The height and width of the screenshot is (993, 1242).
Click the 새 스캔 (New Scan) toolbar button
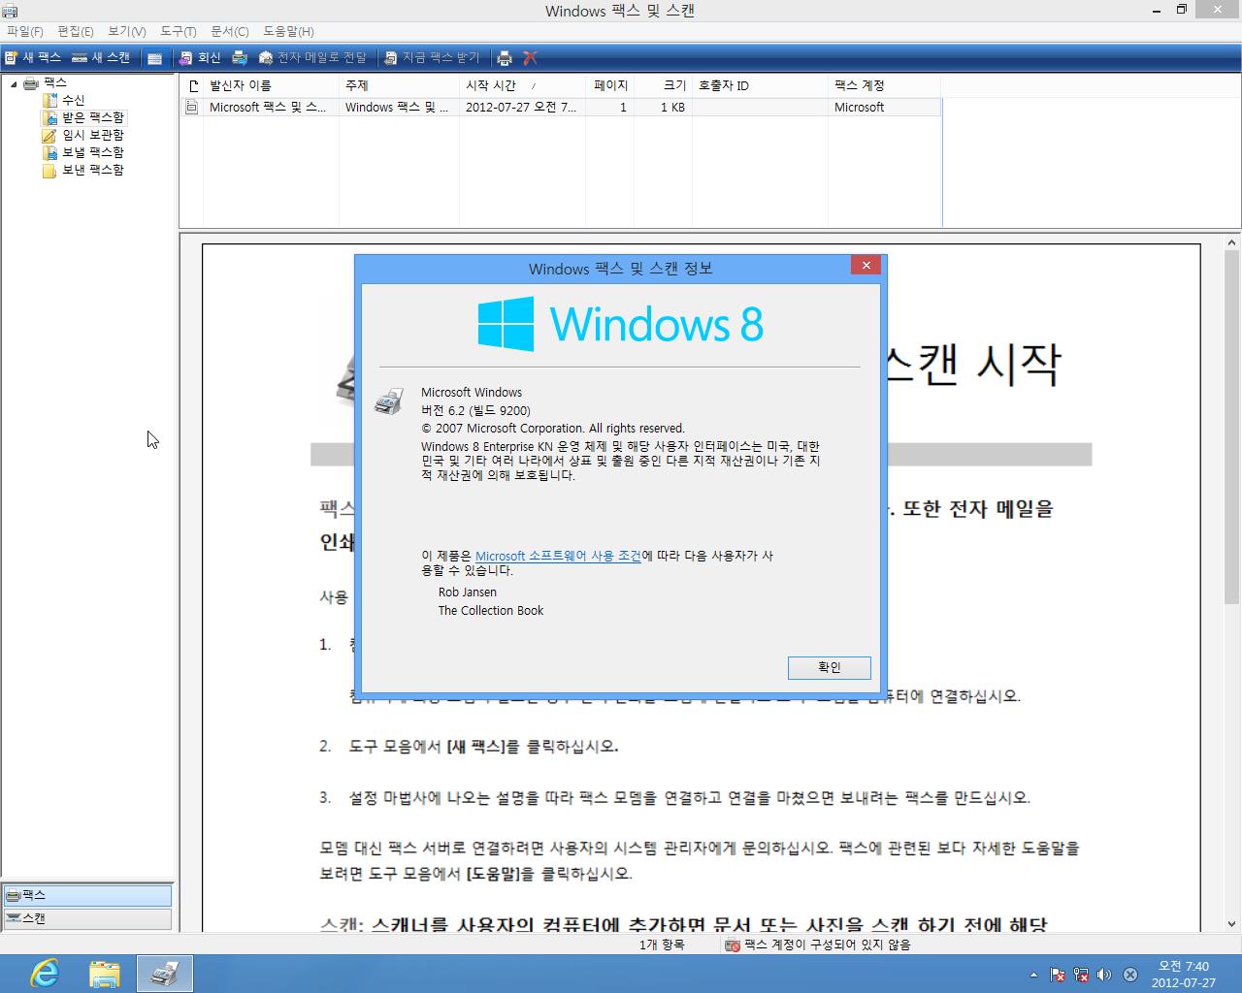[x=101, y=58]
